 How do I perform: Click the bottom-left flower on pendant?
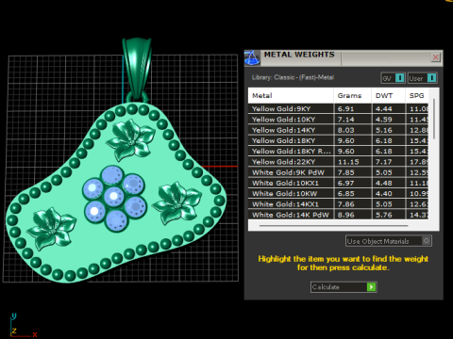(x=52, y=229)
